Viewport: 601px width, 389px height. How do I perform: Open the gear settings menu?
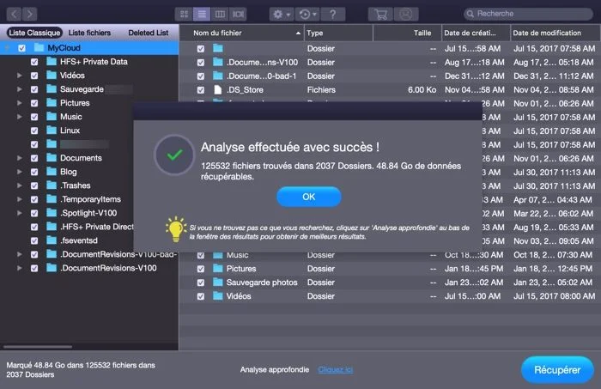(282, 15)
